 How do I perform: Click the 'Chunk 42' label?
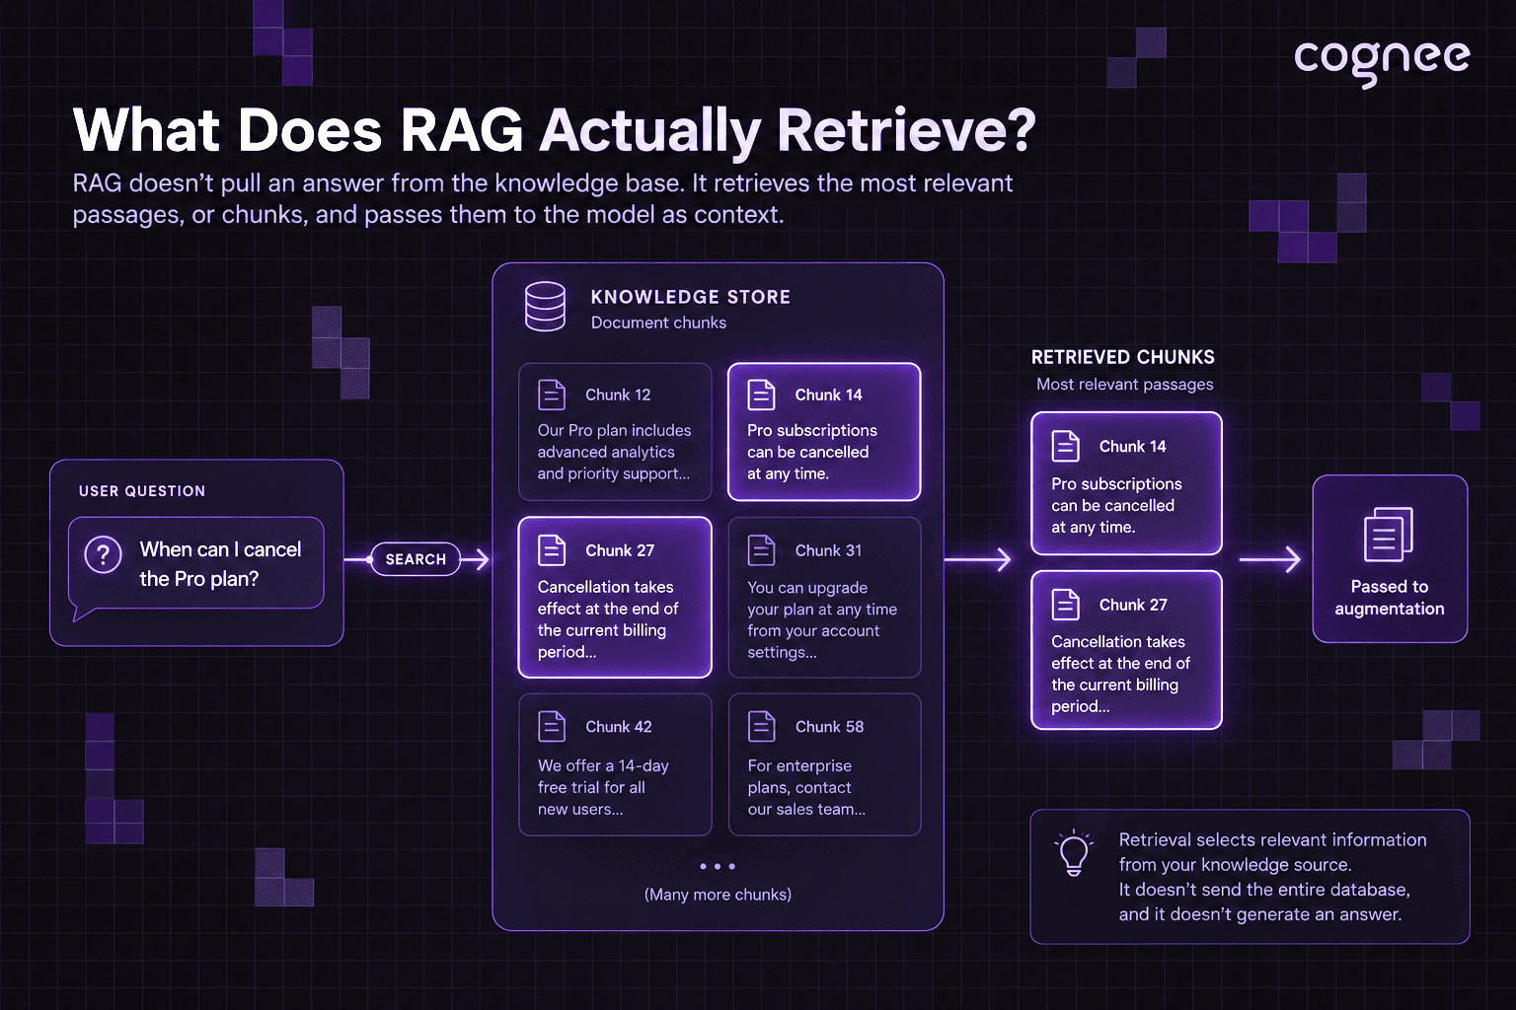click(x=619, y=727)
